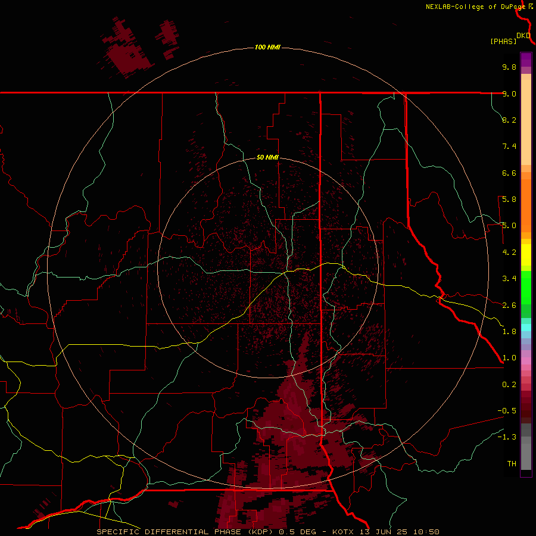Click the 9.8 value on color scale
The width and height of the screenshot is (536, 536).
click(509, 67)
